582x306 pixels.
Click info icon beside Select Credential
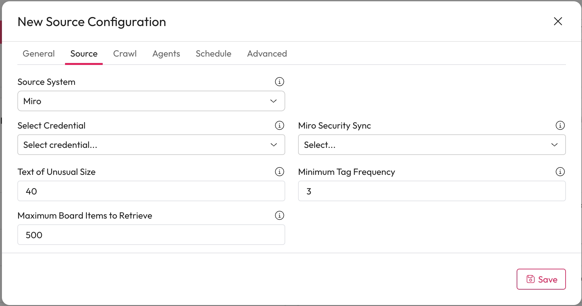279,125
